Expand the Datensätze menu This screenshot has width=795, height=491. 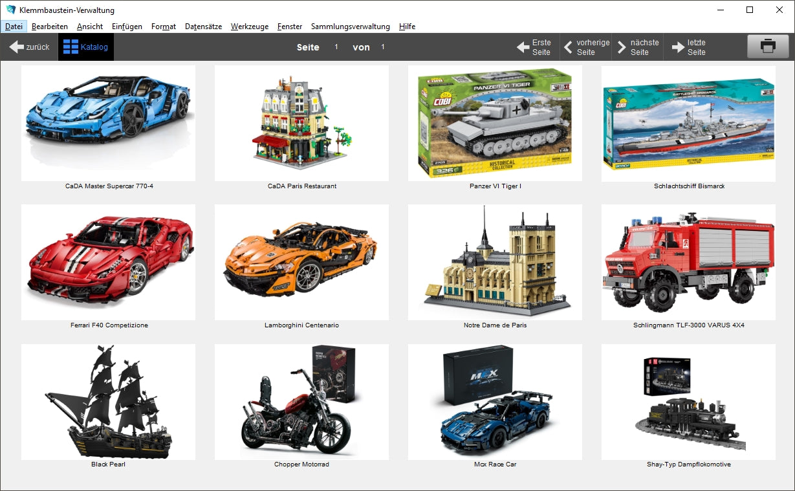(x=203, y=27)
